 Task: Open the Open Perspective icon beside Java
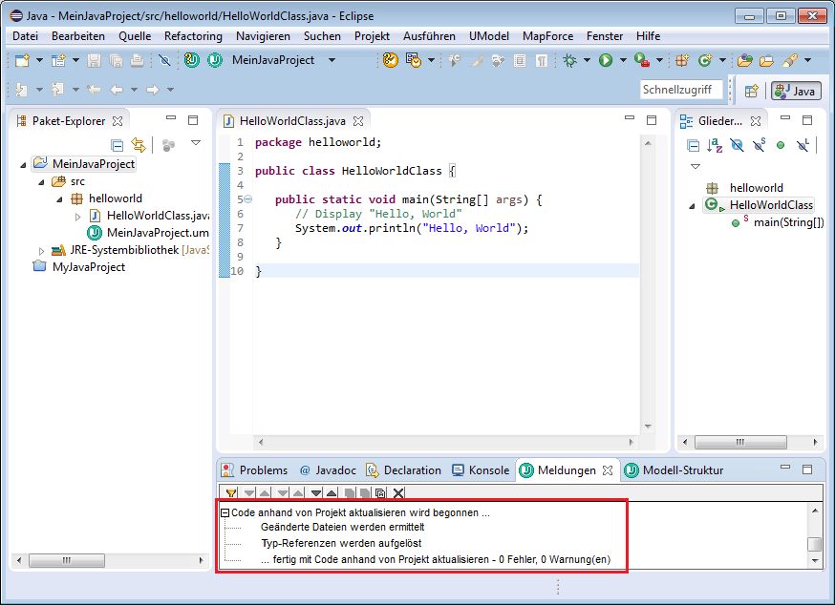pyautogui.click(x=752, y=91)
